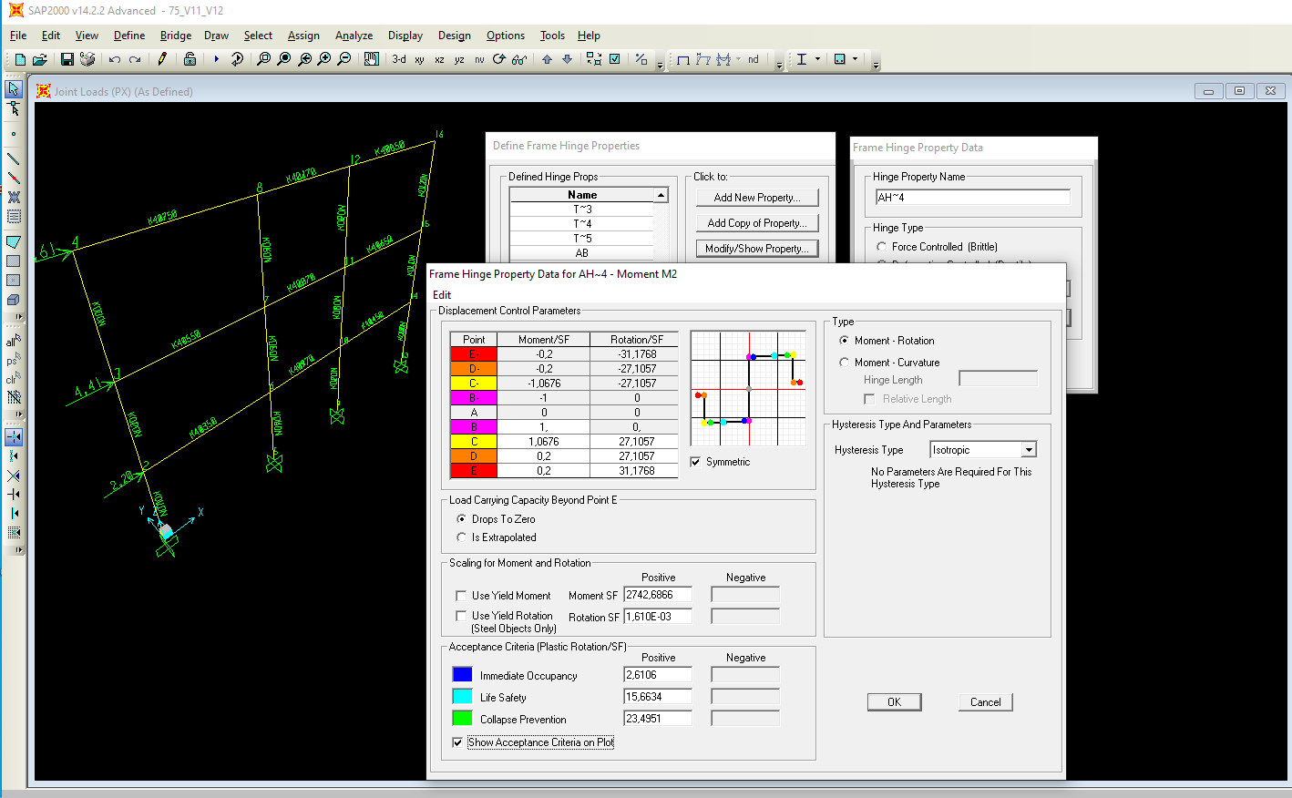Image resolution: width=1292 pixels, height=798 pixels.
Task: Click the perspective glasses icon
Action: pyautogui.click(x=518, y=59)
